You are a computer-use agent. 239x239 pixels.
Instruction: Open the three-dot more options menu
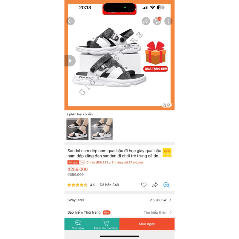168,21
